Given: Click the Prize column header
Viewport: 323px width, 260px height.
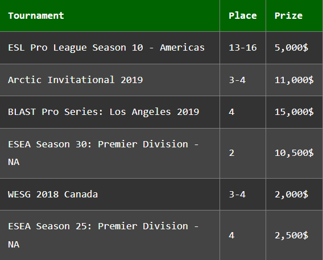Looking at the screenshot, I should pos(288,16).
